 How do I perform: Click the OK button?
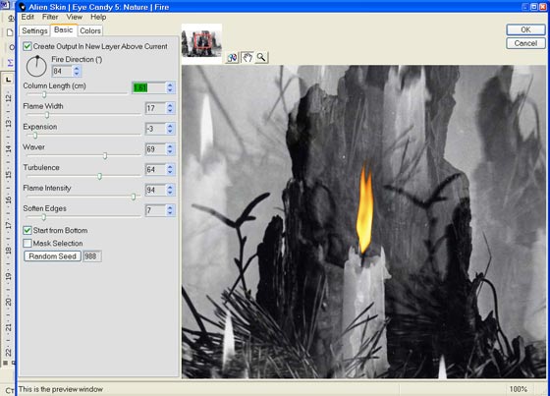point(525,29)
